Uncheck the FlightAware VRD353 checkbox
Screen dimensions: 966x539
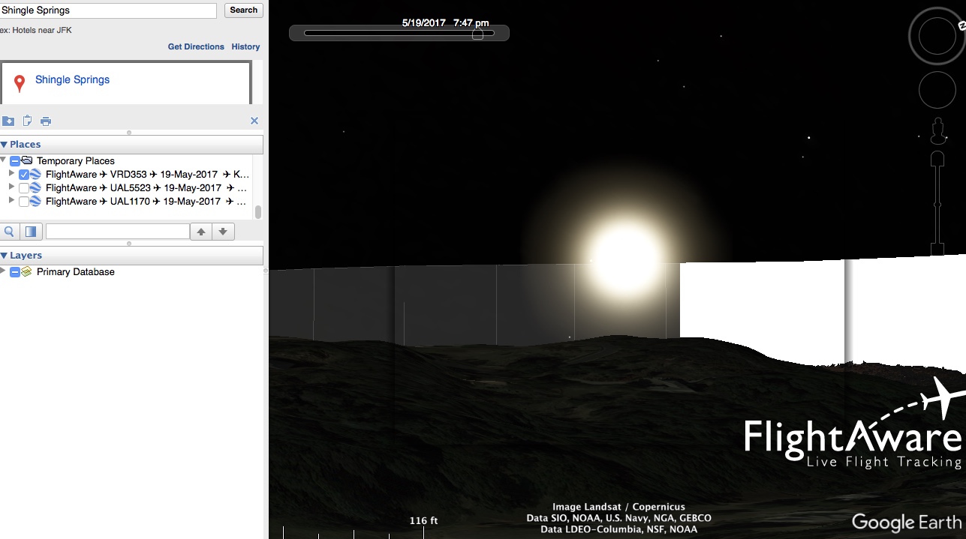point(24,175)
